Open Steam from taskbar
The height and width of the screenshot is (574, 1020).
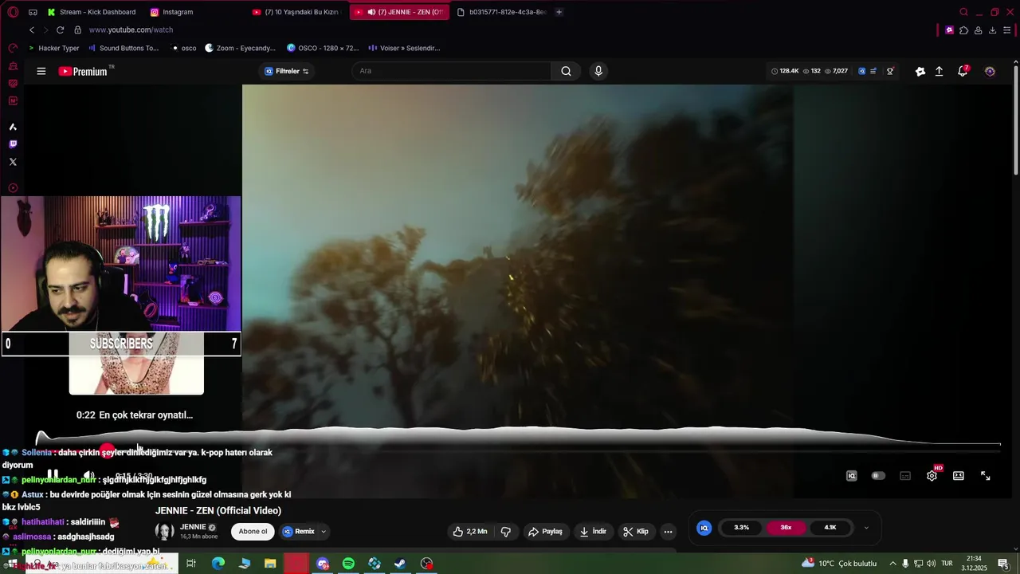coord(401,564)
